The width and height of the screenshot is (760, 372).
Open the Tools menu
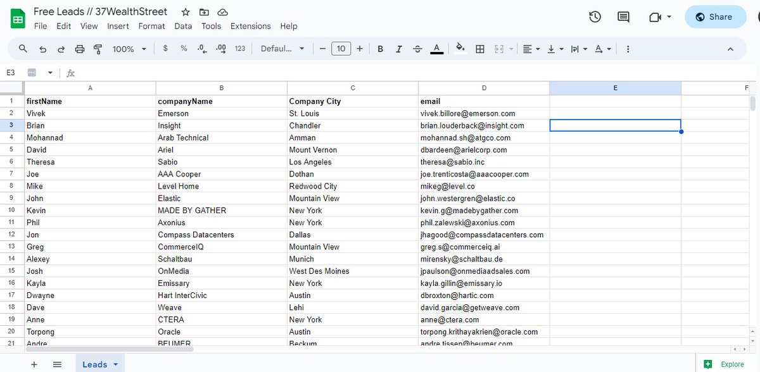point(212,26)
